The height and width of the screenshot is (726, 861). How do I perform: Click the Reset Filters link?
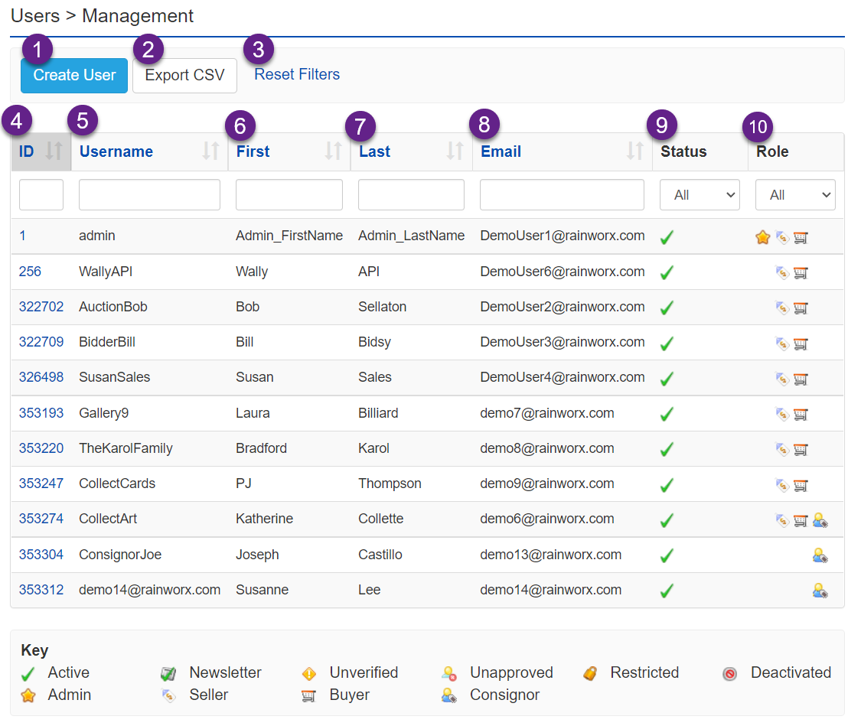pos(297,74)
